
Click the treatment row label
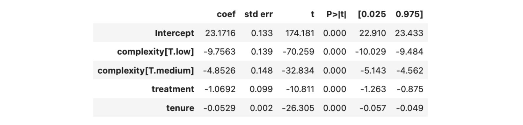click(x=173, y=89)
